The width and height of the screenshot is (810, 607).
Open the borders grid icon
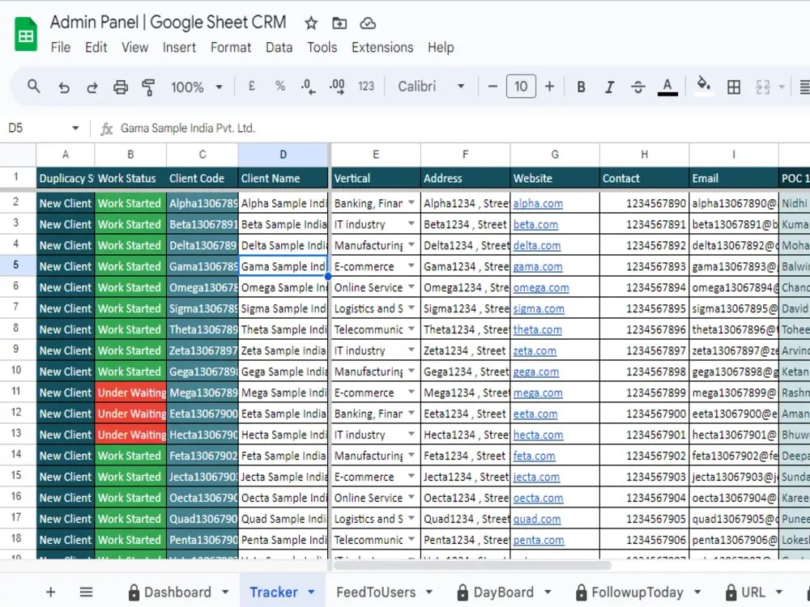click(x=734, y=87)
